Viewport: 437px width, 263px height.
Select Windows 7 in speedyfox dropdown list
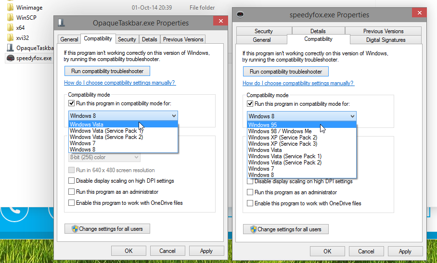pyautogui.click(x=302, y=169)
